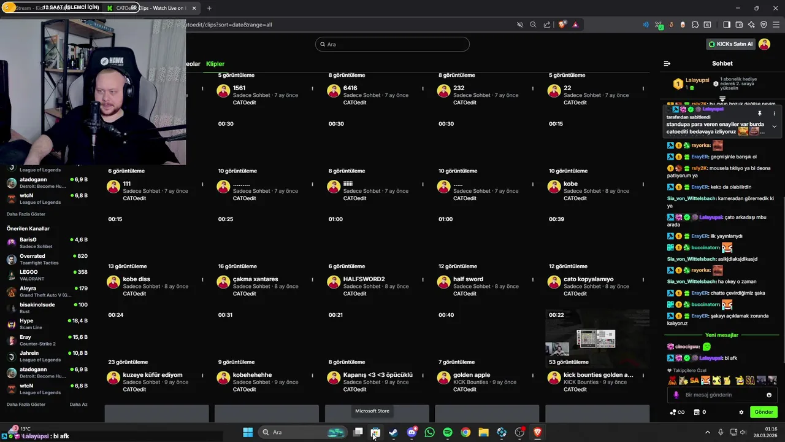Expand the pinned chat message chevron
The image size is (785, 442).
click(774, 126)
